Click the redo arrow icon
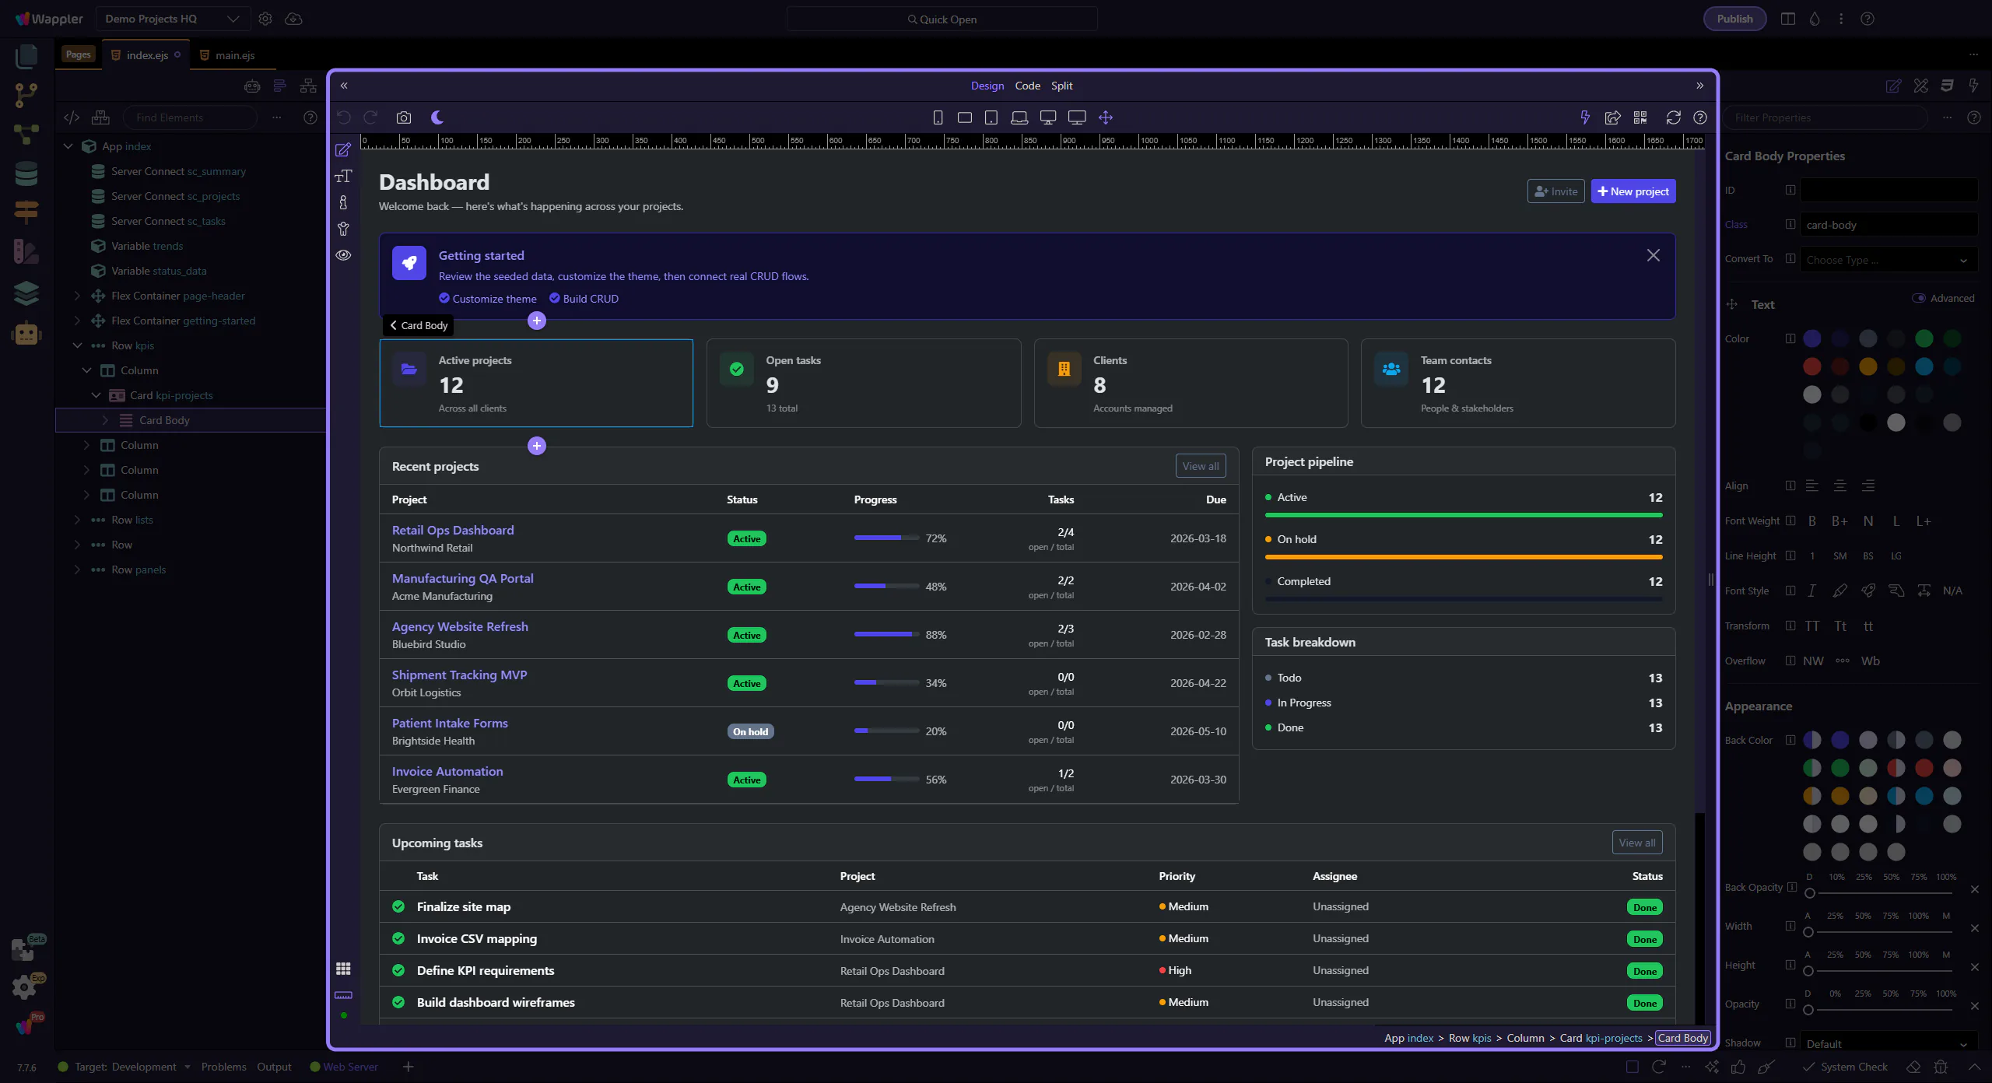1992x1083 pixels. [370, 117]
